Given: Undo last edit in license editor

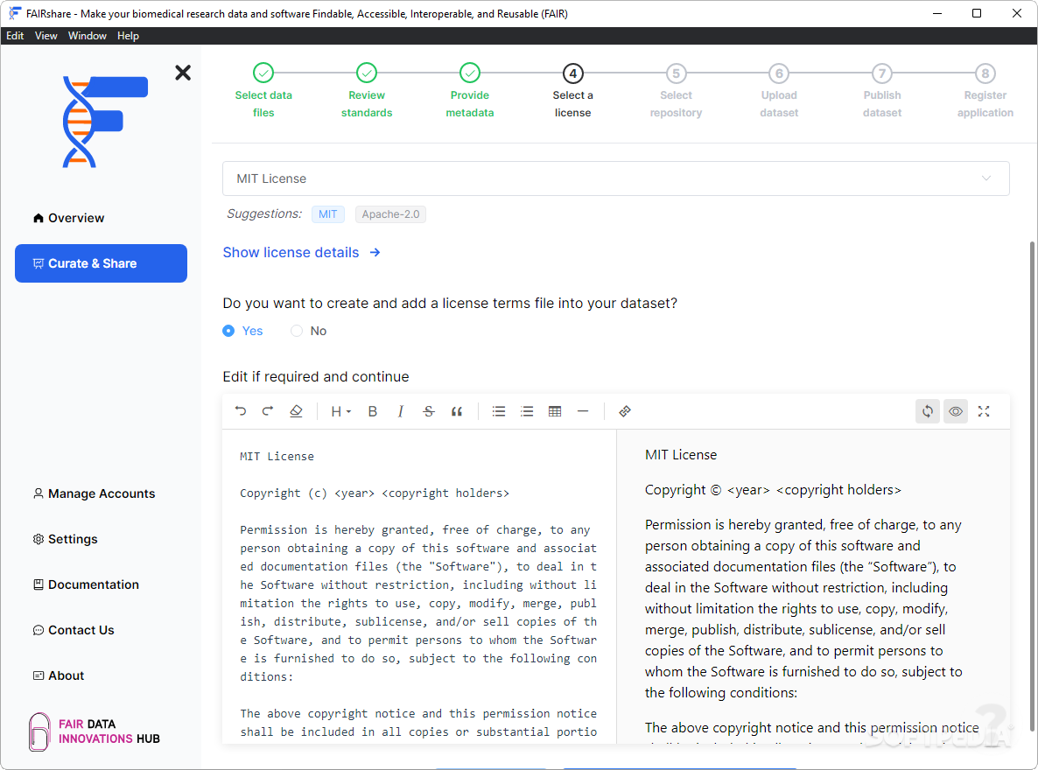Looking at the screenshot, I should click(x=241, y=411).
